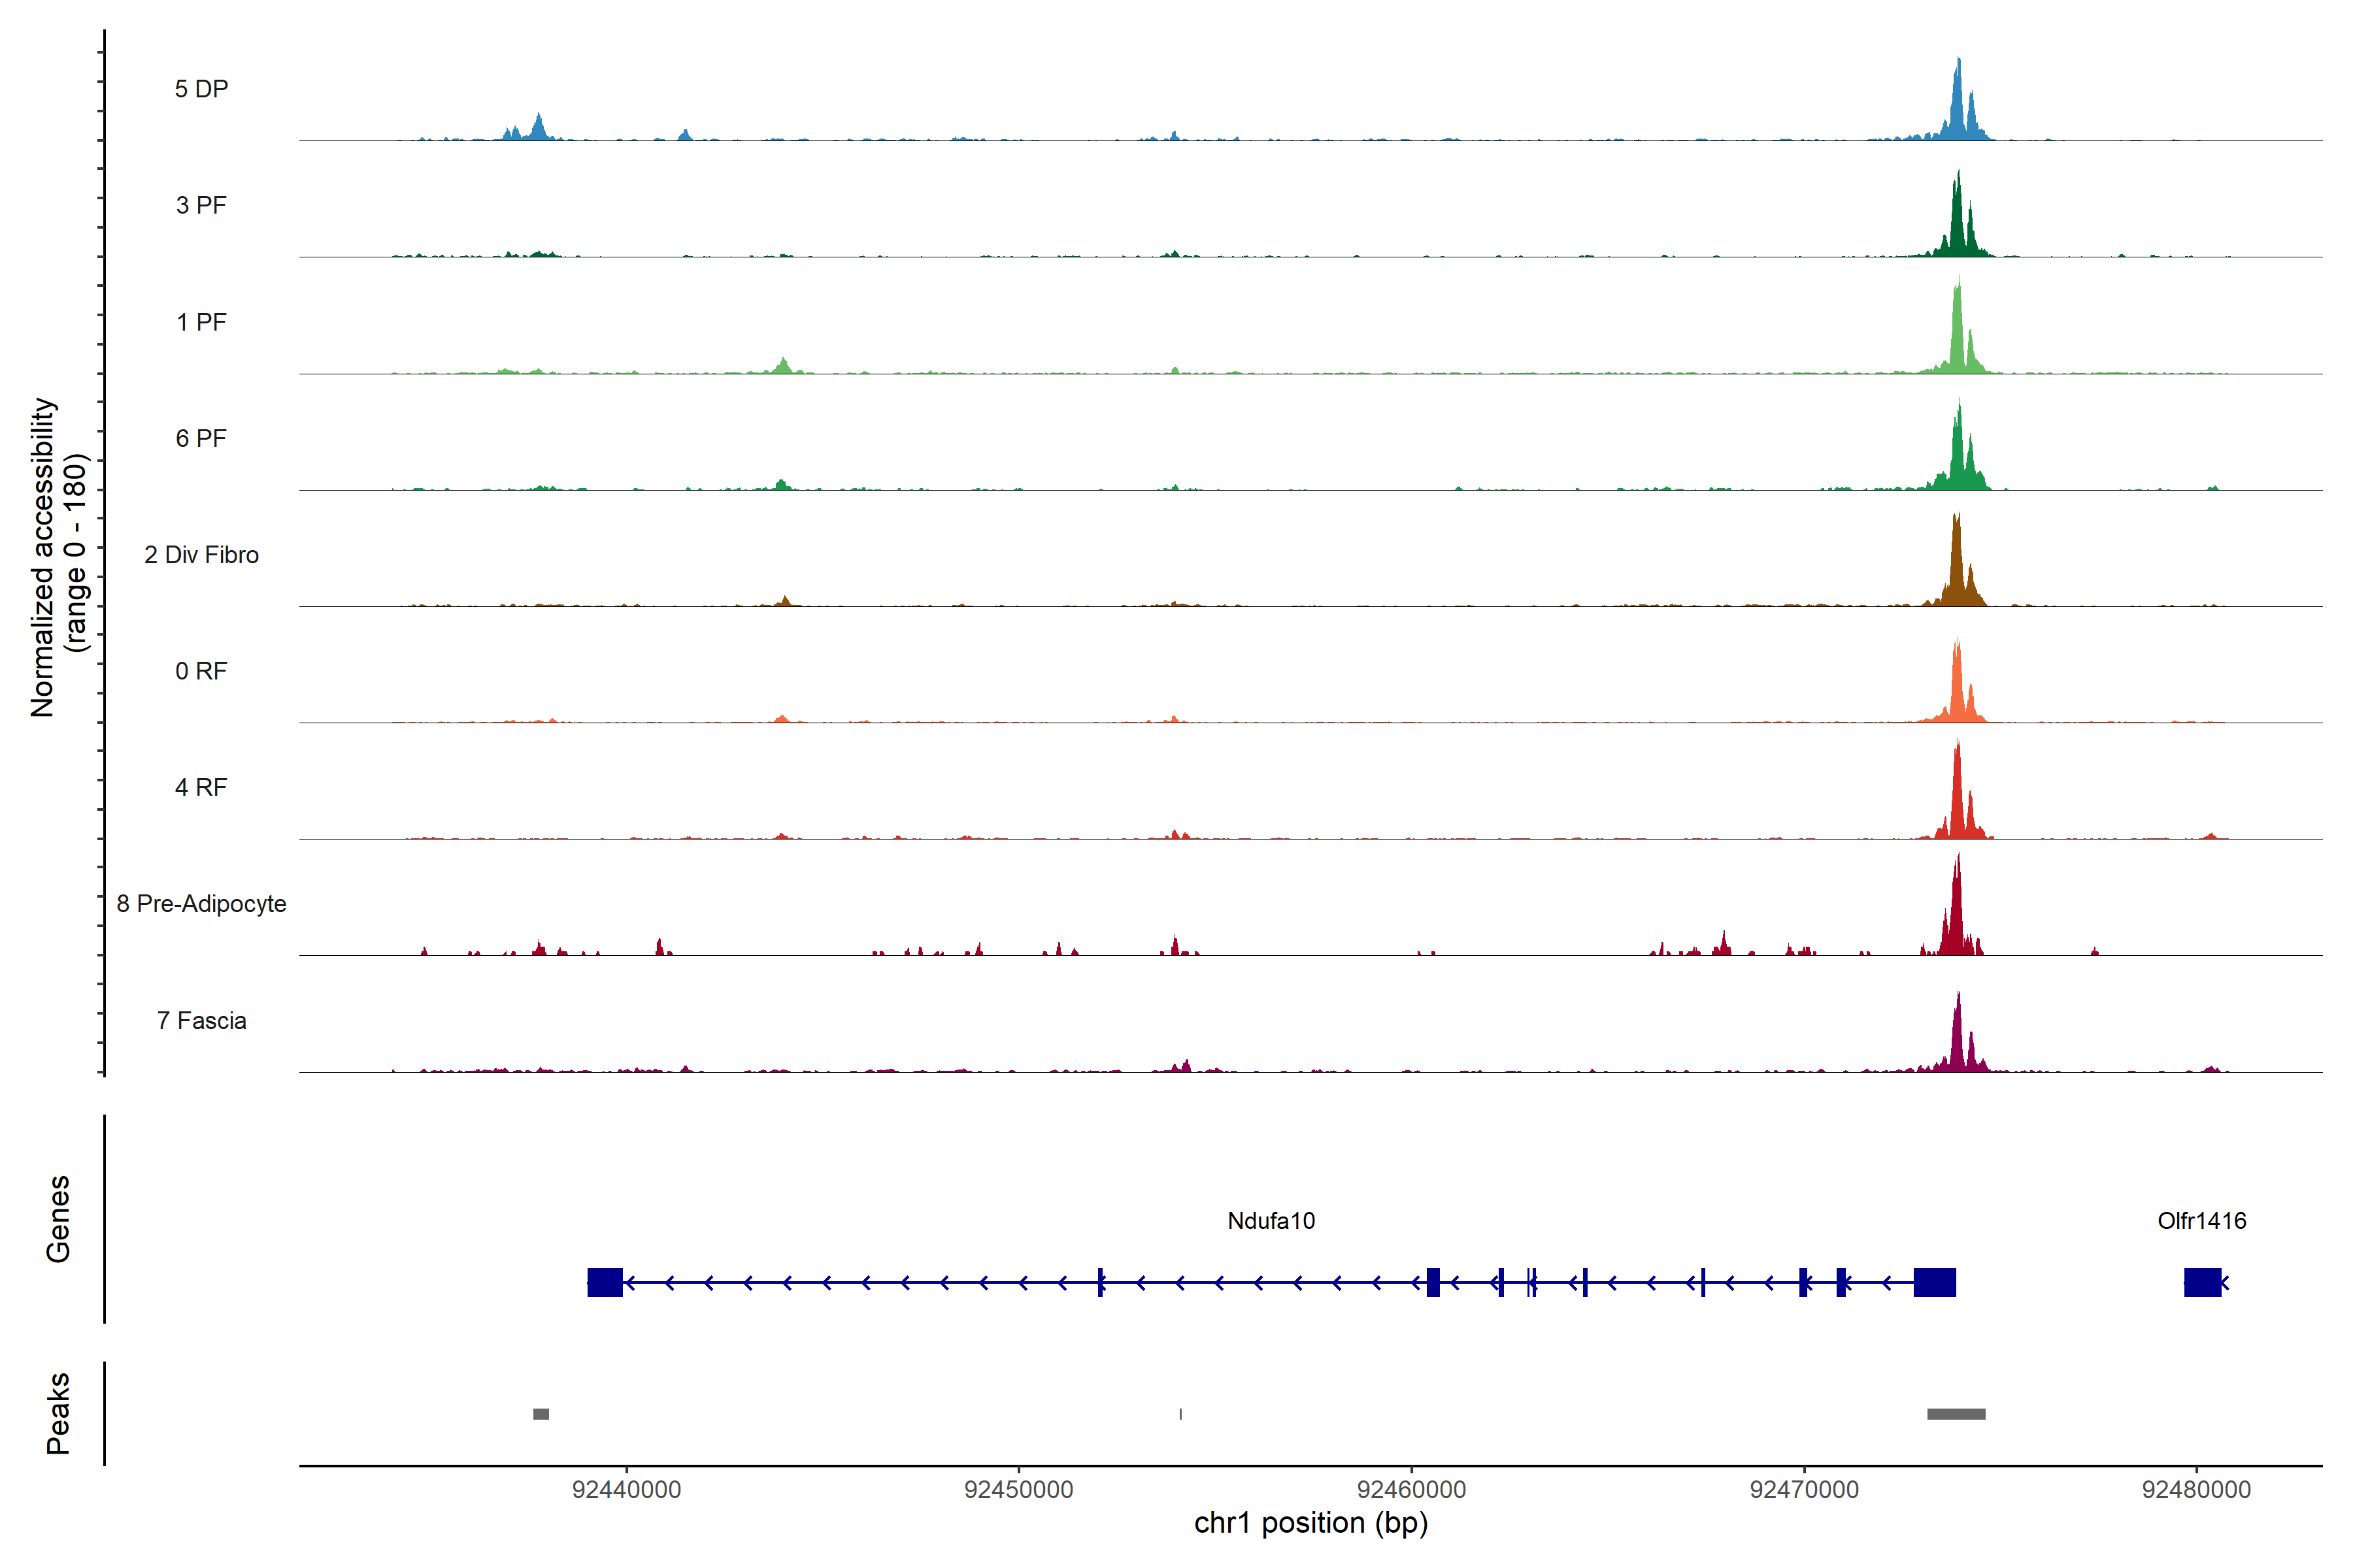Click the Olfr1416 gene label
Screen dimensions: 2353x1568
[x=2201, y=1221]
